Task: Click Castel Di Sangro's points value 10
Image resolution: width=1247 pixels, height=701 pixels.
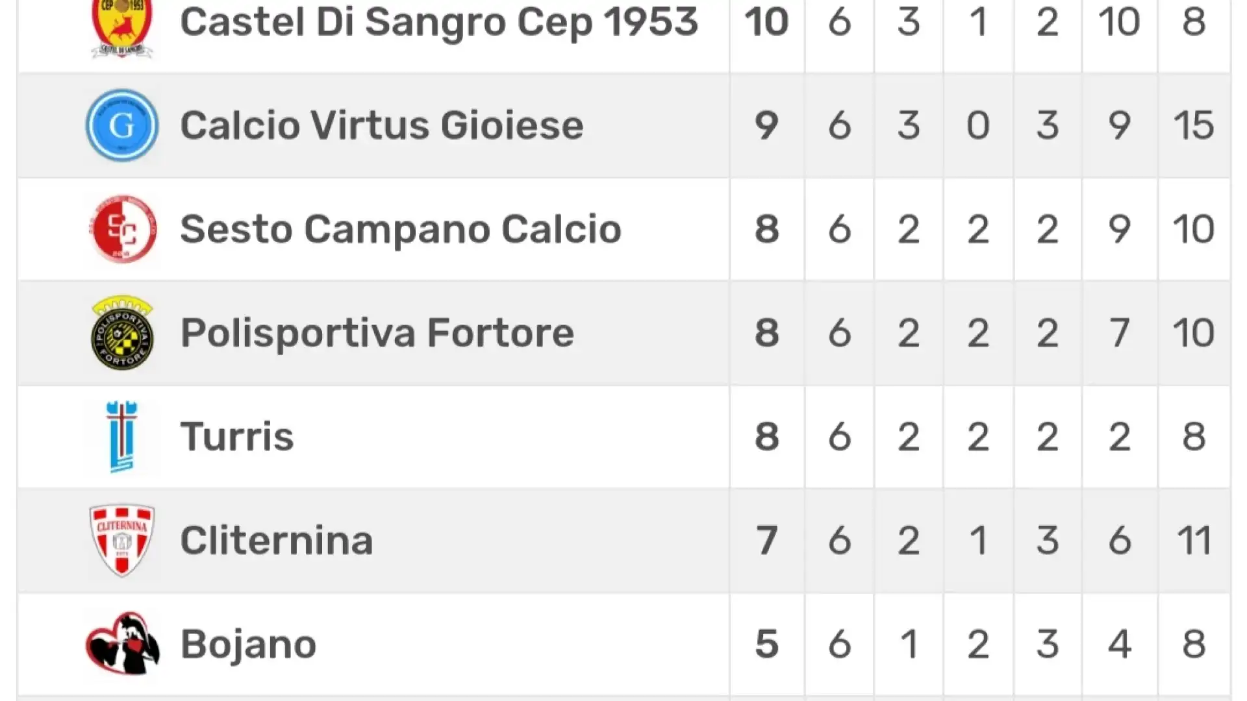Action: click(767, 21)
